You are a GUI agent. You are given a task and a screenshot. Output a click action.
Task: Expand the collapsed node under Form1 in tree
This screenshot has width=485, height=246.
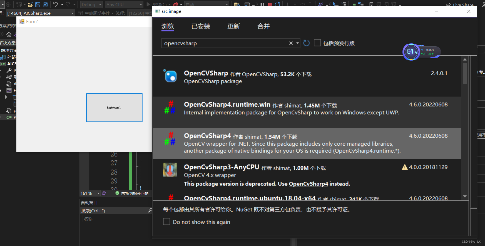[x=6, y=97]
